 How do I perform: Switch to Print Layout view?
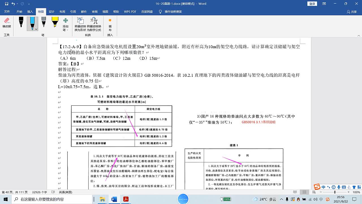(304, 192)
